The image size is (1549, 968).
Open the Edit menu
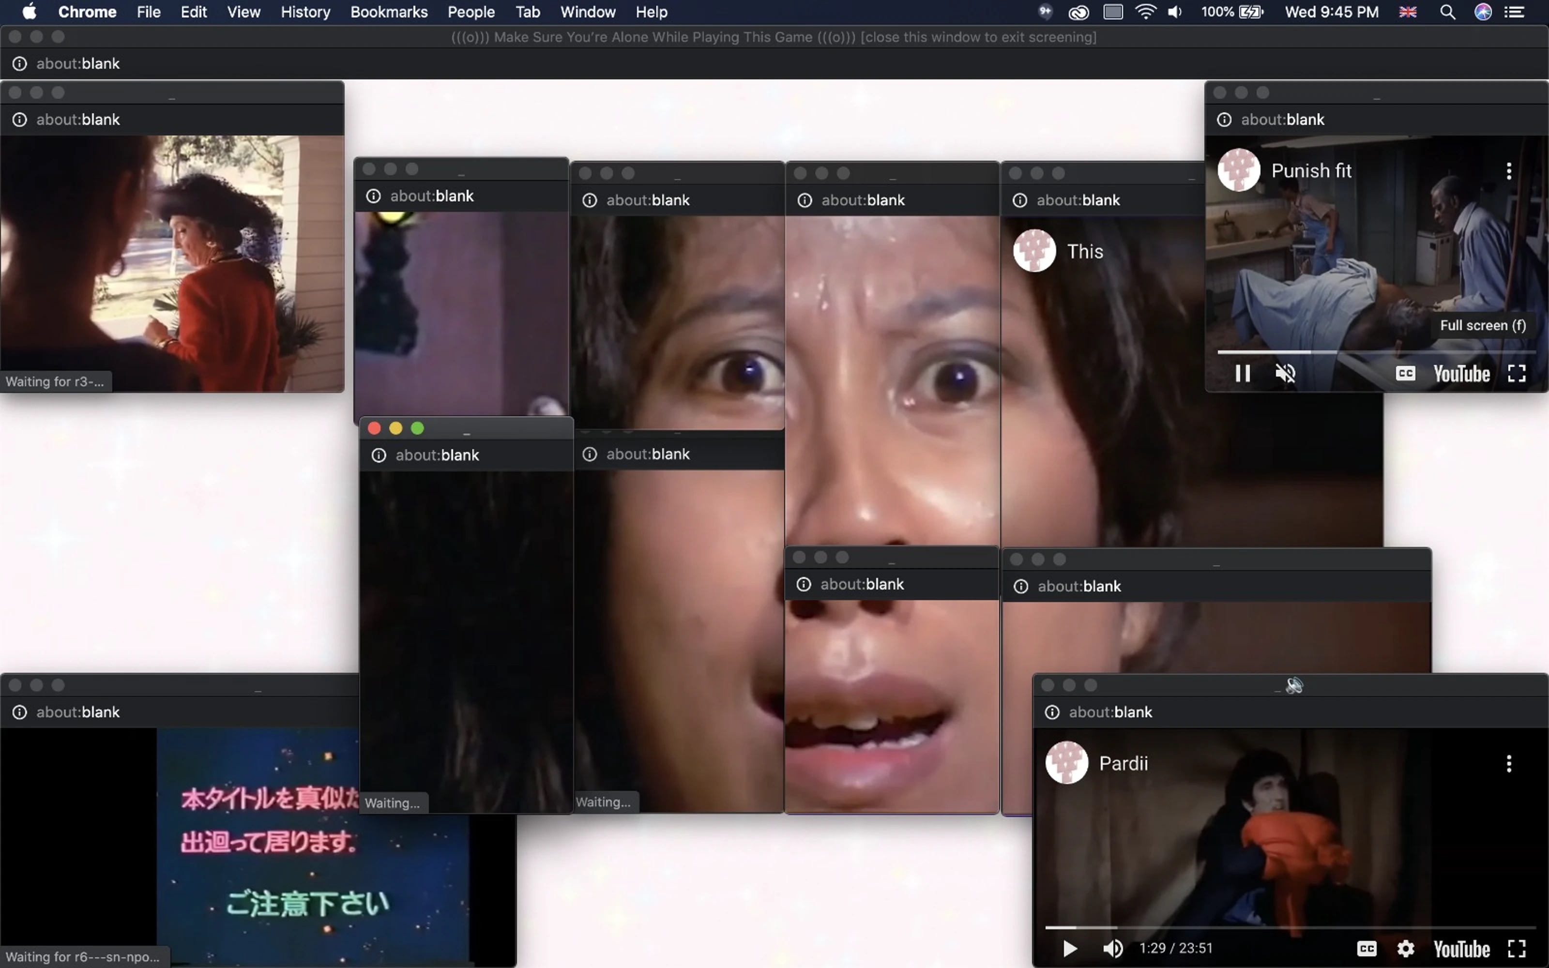pyautogui.click(x=193, y=12)
